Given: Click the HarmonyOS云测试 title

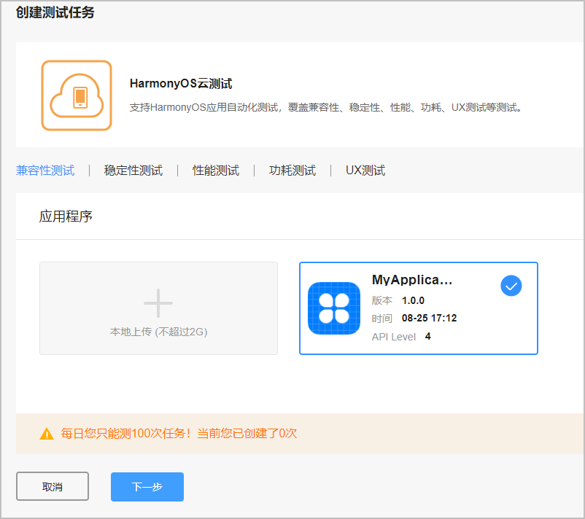Looking at the screenshot, I should (181, 84).
